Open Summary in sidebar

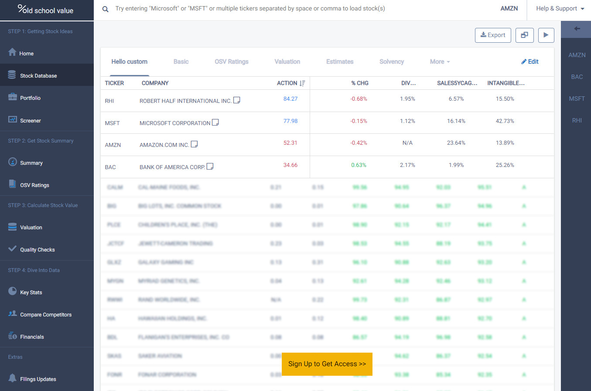click(x=47, y=163)
